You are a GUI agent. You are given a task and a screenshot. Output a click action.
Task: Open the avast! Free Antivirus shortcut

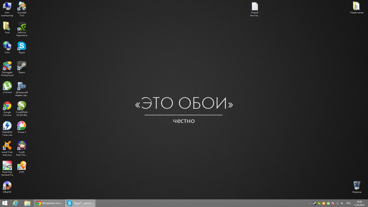point(7,148)
